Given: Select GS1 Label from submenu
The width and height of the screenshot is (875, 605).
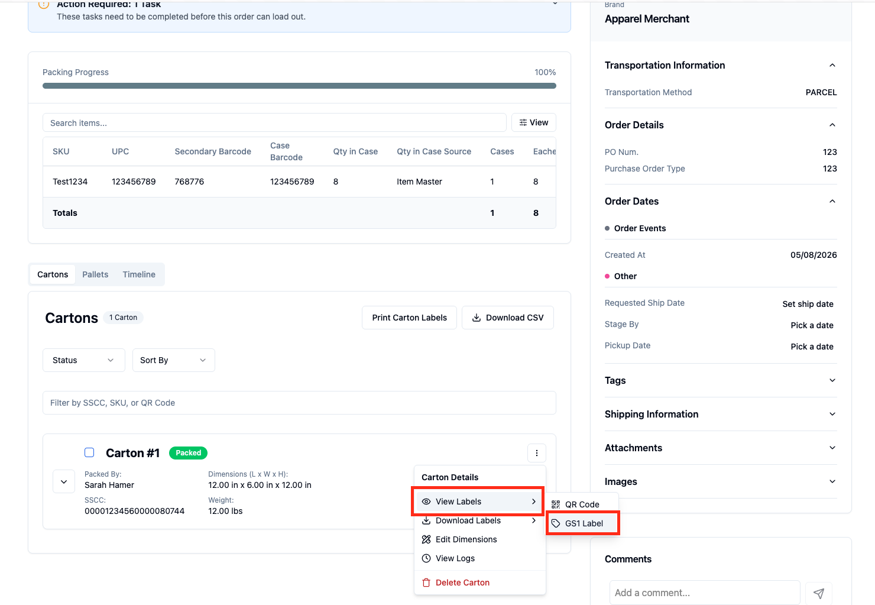Looking at the screenshot, I should click(582, 523).
